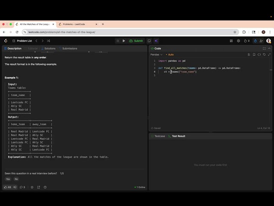This screenshot has width=274, height=206.
Task: Click the green Submit button
Action: pyautogui.click(x=136, y=41)
